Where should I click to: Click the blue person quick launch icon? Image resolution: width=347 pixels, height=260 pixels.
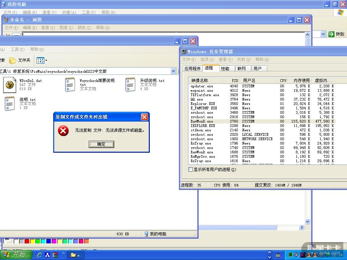pyautogui.click(x=47, y=255)
